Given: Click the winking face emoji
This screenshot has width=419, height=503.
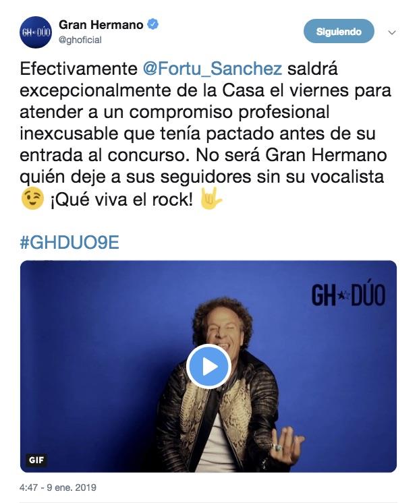Looking at the screenshot, I should click(x=32, y=198).
